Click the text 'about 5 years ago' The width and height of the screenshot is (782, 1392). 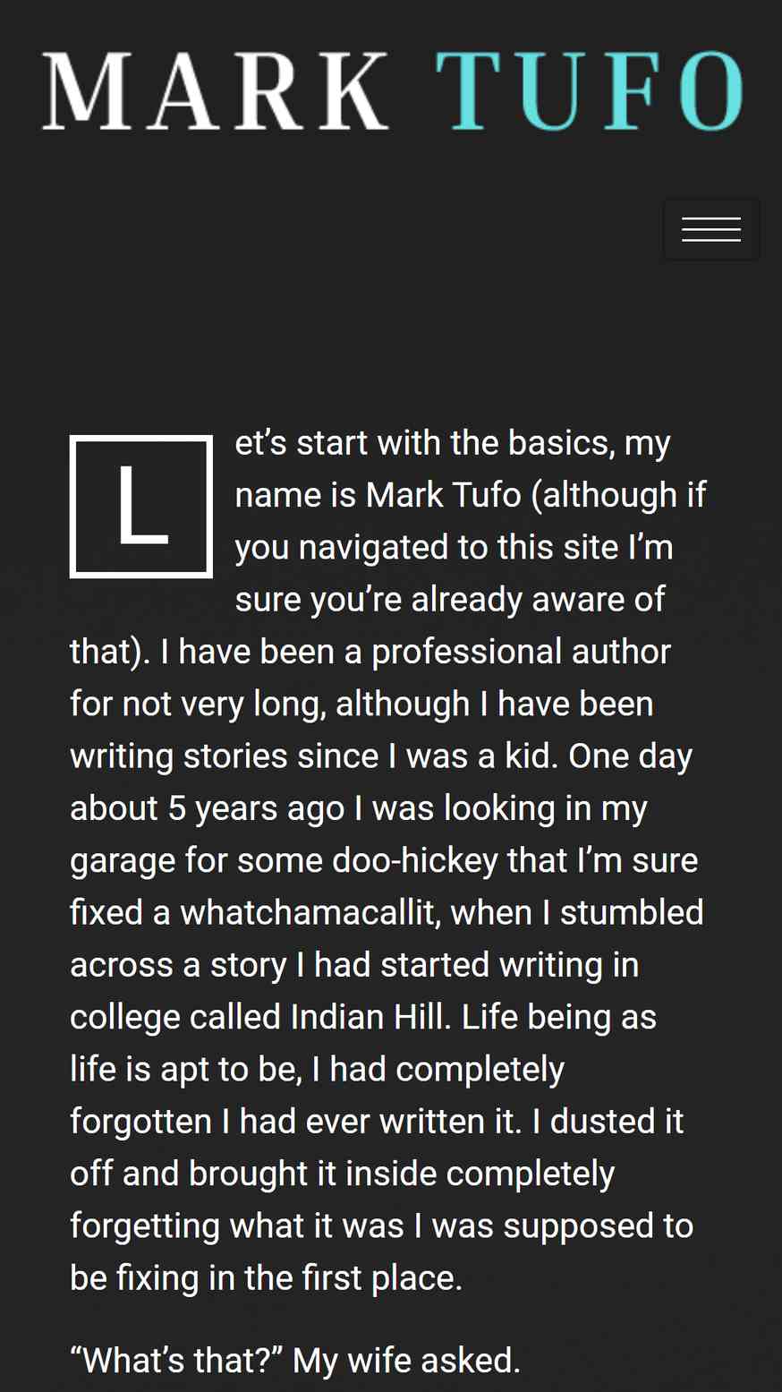[208, 808]
